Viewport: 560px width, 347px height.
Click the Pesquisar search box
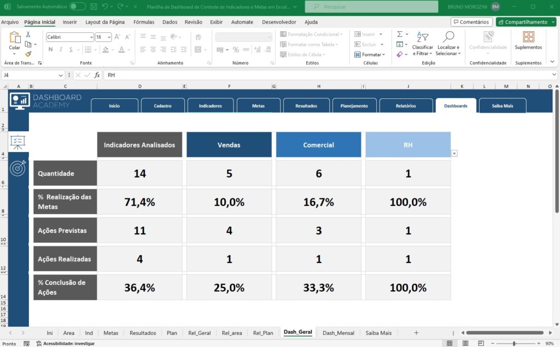[x=371, y=7]
